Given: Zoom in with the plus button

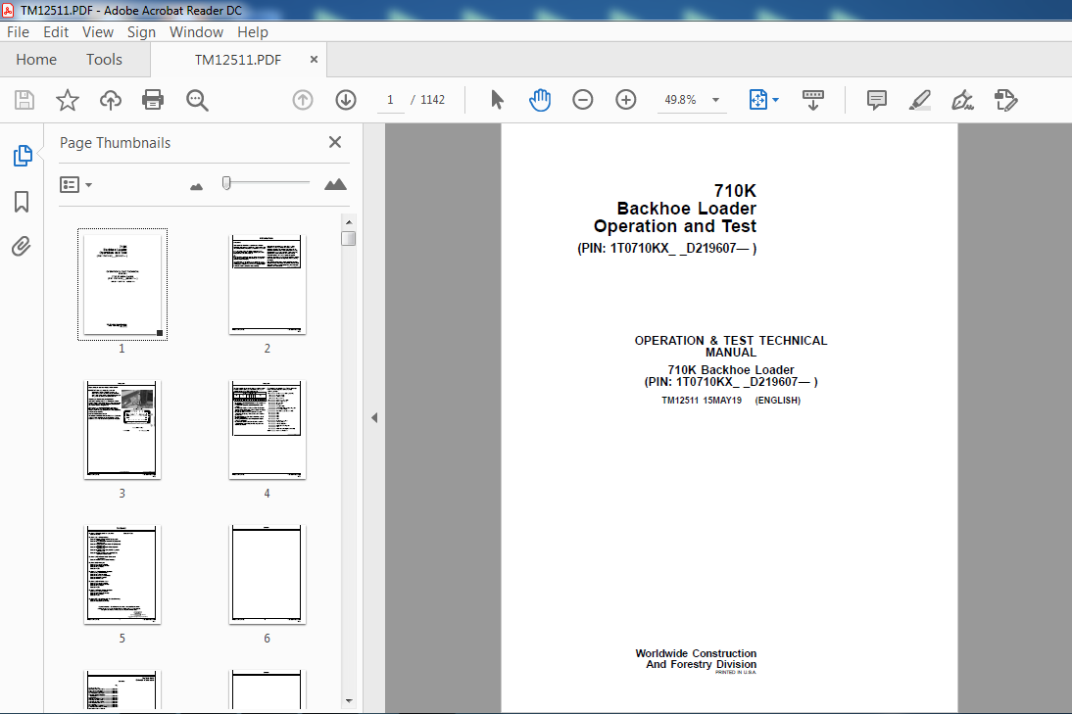Looking at the screenshot, I should tap(625, 100).
